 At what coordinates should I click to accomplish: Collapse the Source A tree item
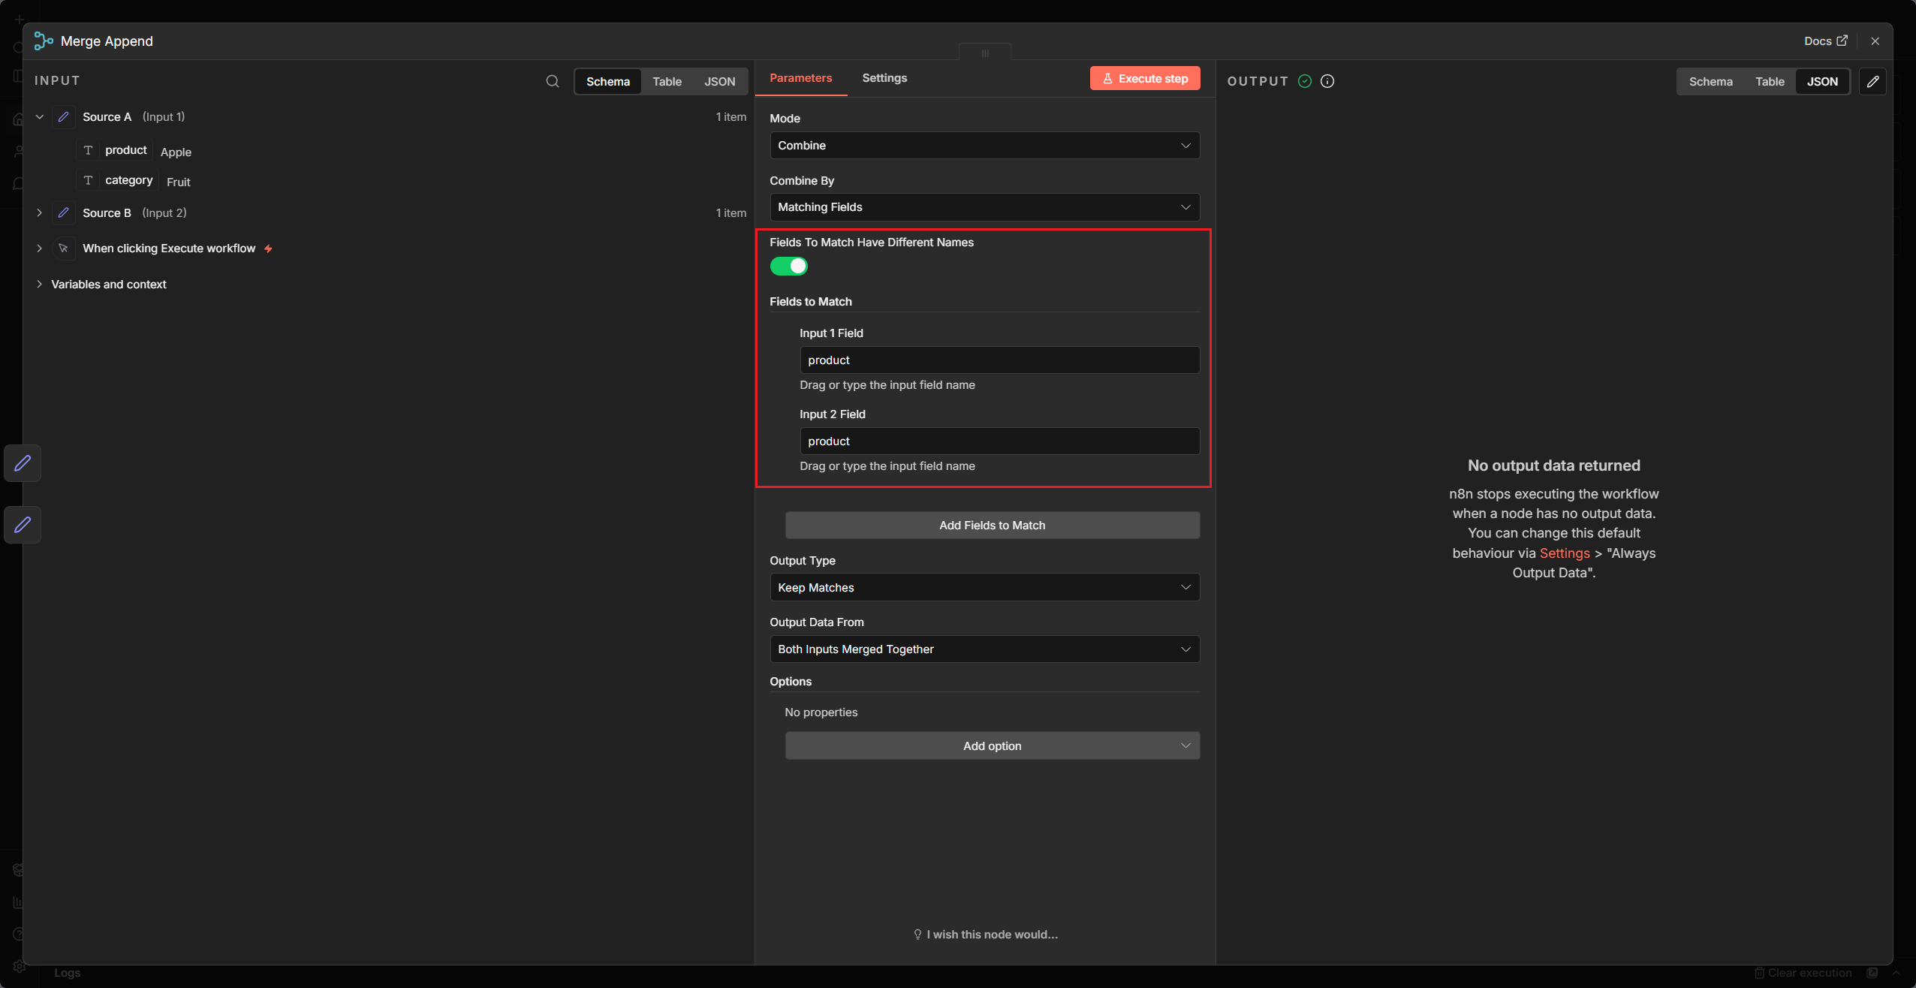(x=40, y=117)
